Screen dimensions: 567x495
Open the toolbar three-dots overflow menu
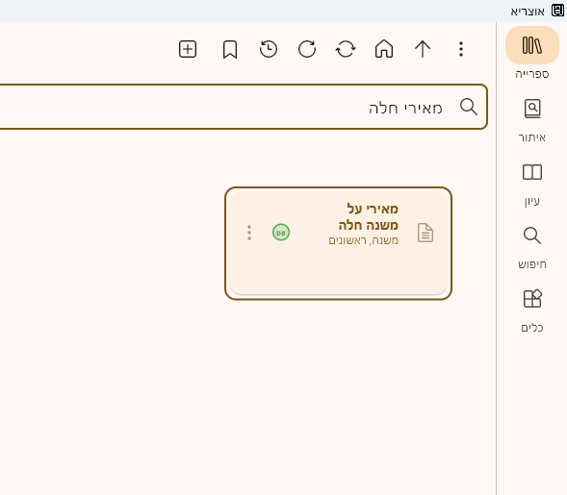(x=461, y=49)
